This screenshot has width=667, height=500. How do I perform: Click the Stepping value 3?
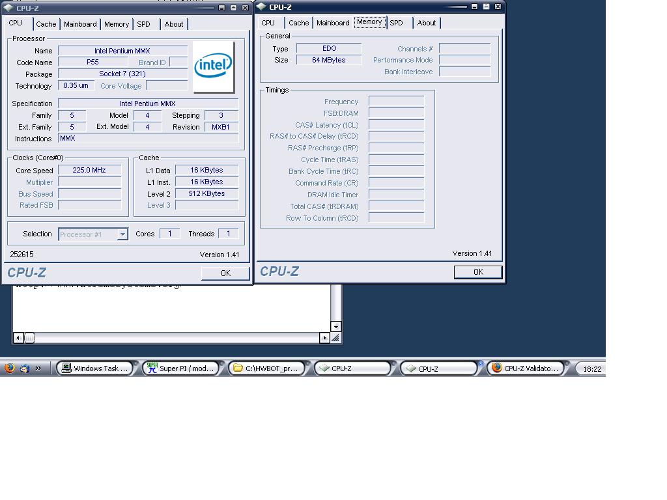[221, 115]
